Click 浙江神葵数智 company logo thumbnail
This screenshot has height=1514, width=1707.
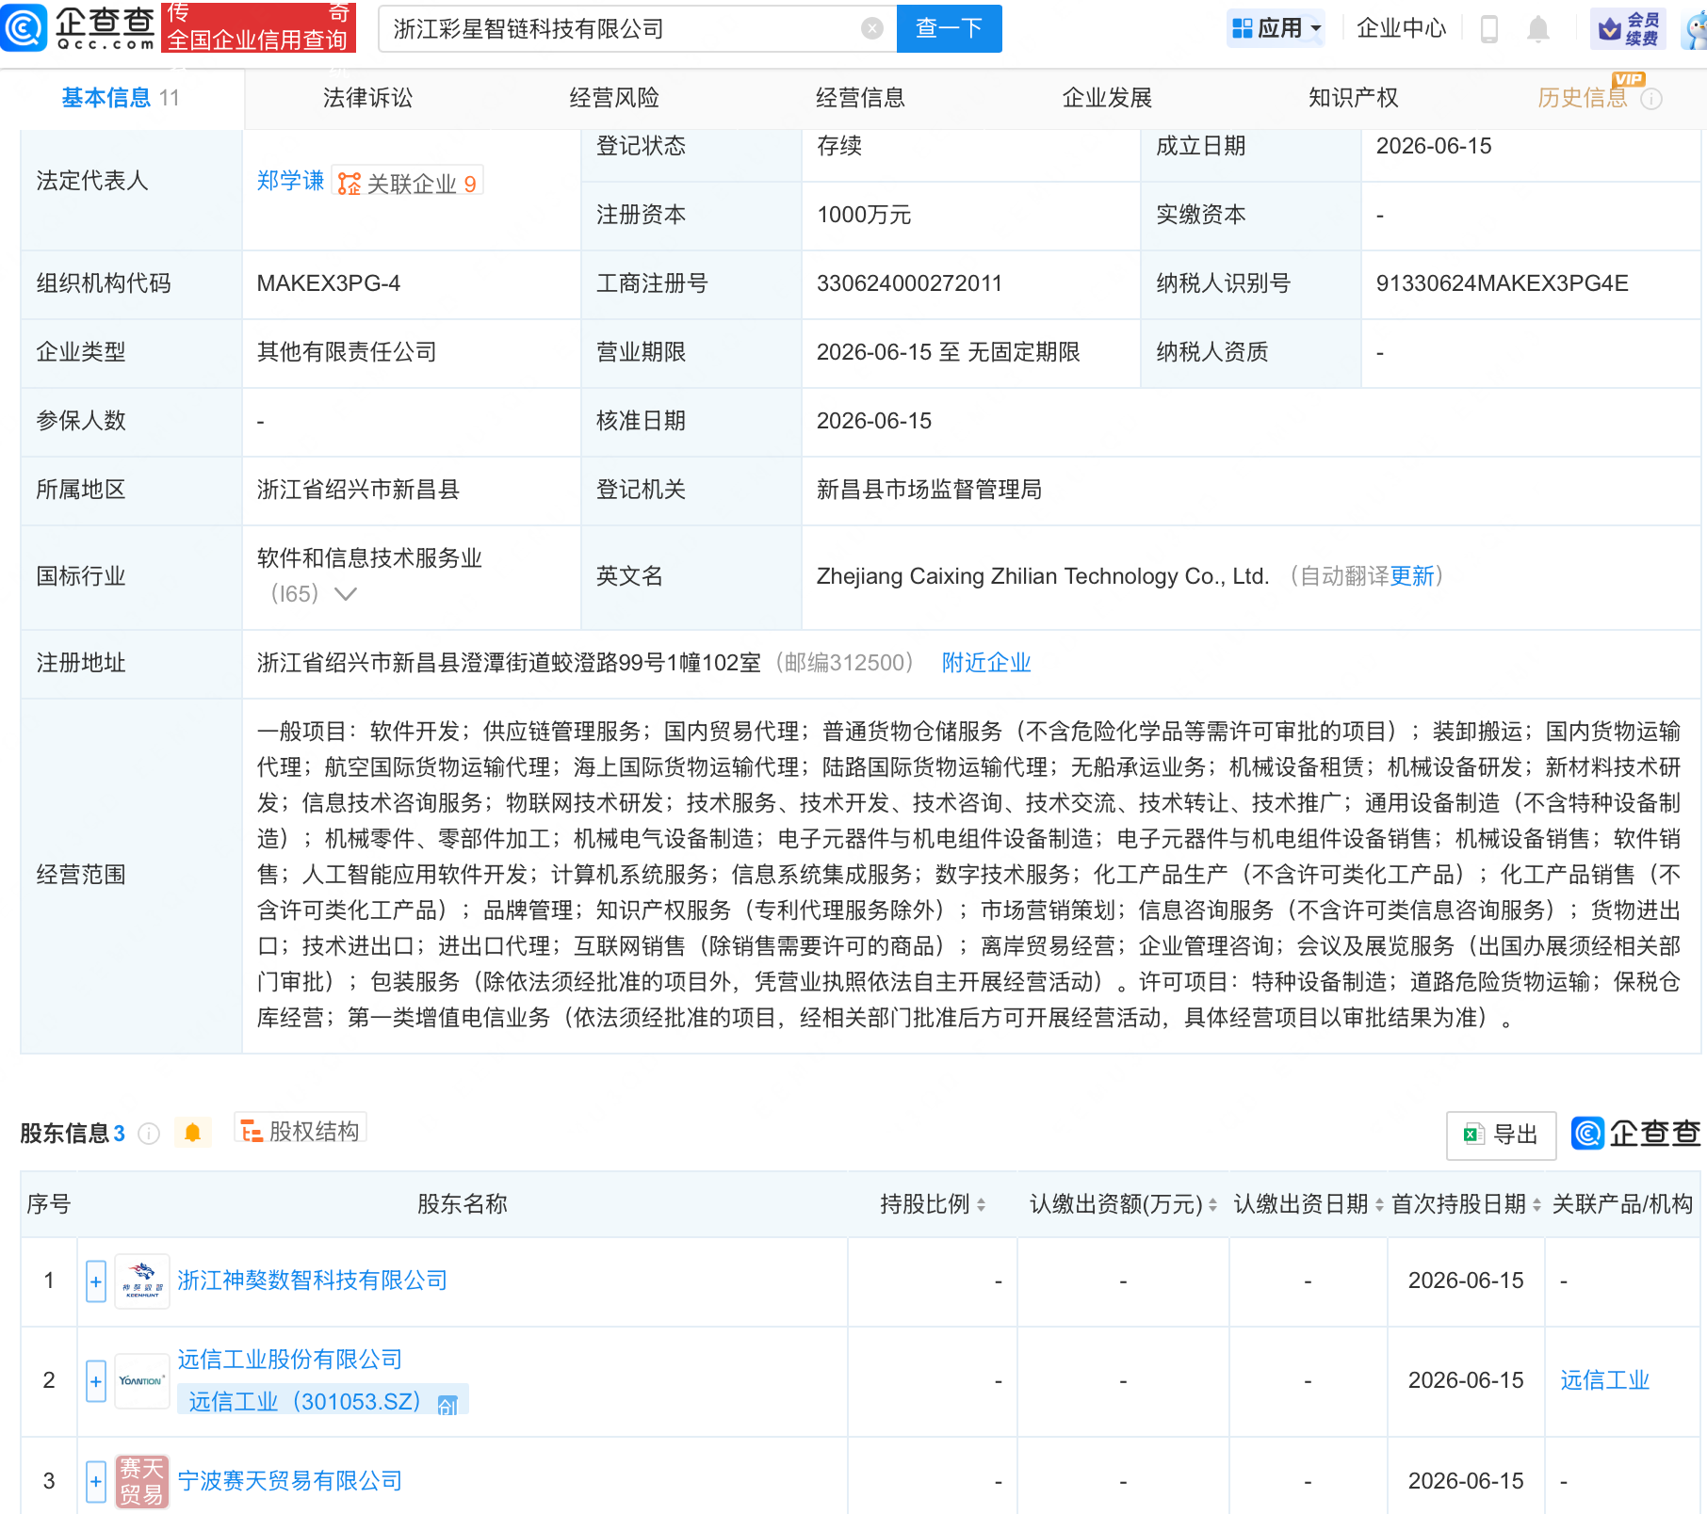(x=142, y=1281)
